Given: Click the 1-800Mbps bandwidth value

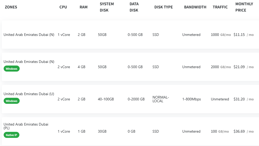Looking at the screenshot, I should click(x=191, y=99).
